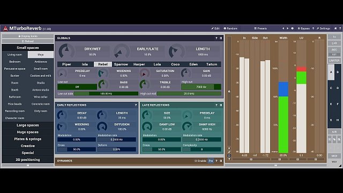The height and width of the screenshot is (193, 343).
Task: Click the Reload button
Action: coord(28,41)
